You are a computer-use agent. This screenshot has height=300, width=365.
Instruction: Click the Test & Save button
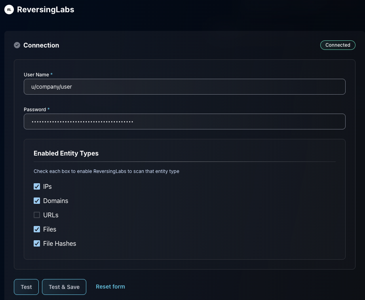[64, 287]
